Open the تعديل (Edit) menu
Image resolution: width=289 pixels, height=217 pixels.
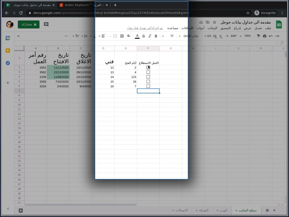pyautogui.click(x=258, y=28)
